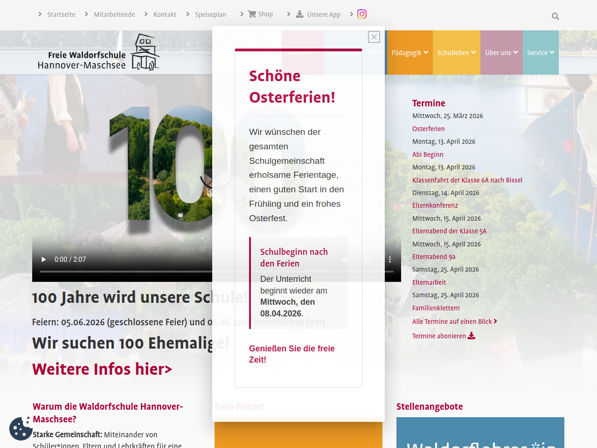Click Termine abonieren download link
Screen dimensions: 597x448
(x=443, y=336)
